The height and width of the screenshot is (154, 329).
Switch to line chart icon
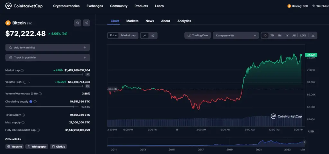point(145,35)
